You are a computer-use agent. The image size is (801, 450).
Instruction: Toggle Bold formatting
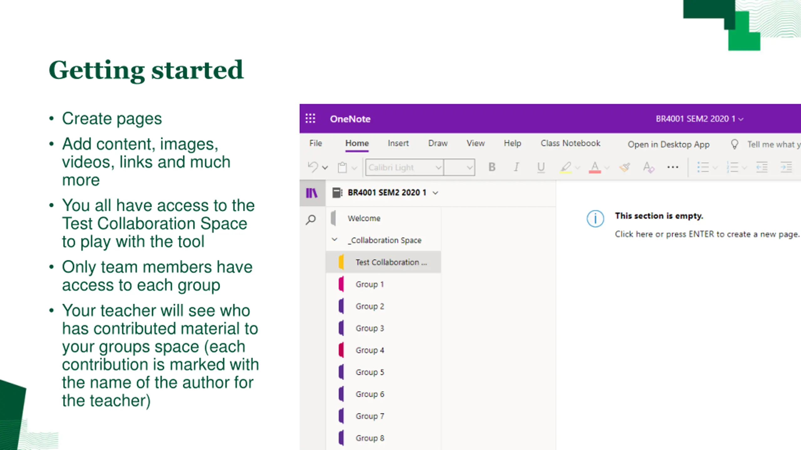pos(492,167)
